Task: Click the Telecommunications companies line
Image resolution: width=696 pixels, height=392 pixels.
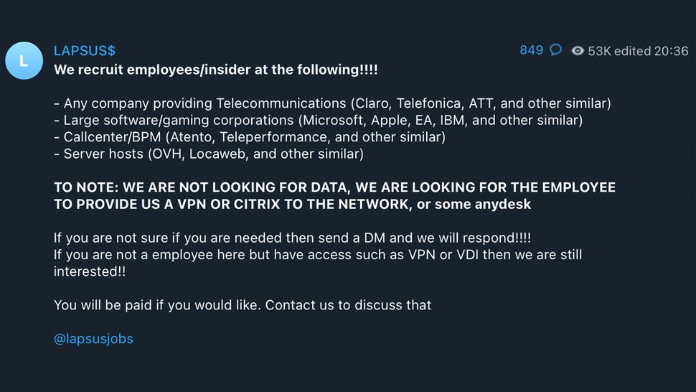Action: tap(332, 103)
